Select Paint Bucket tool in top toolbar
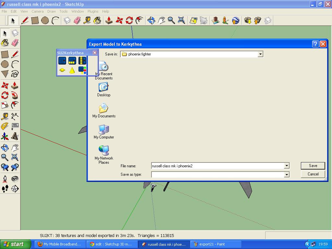The height and width of the screenshot is (249, 332). 97,20
